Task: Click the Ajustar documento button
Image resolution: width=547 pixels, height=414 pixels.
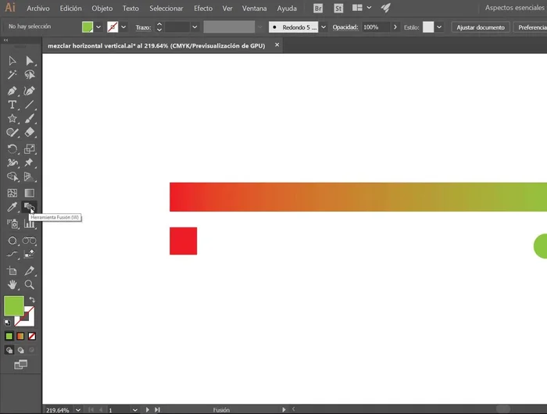Action: pos(481,27)
